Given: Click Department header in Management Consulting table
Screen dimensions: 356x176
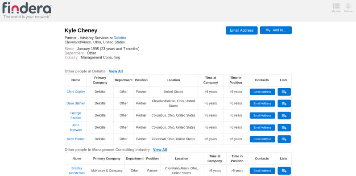Looking at the screenshot, I should (x=135, y=159).
